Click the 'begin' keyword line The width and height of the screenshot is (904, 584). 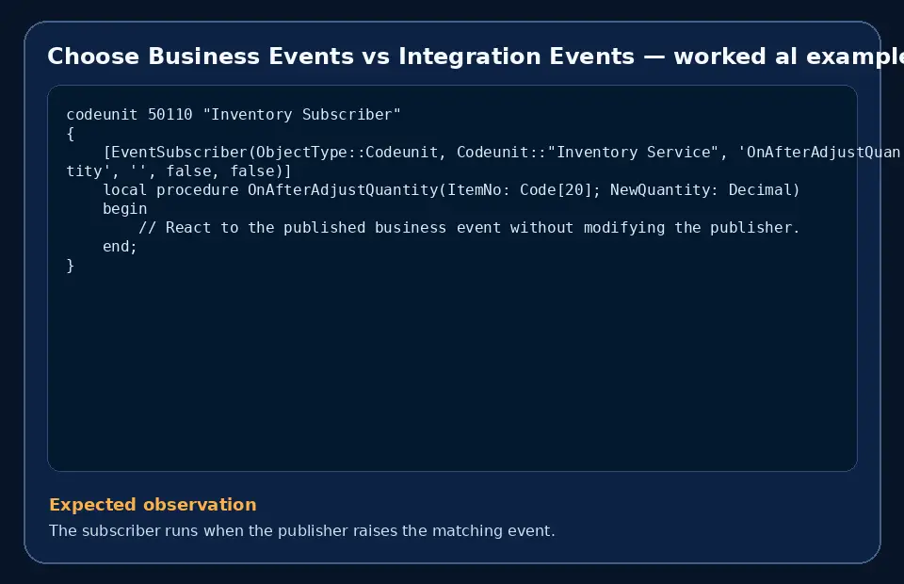pos(124,209)
